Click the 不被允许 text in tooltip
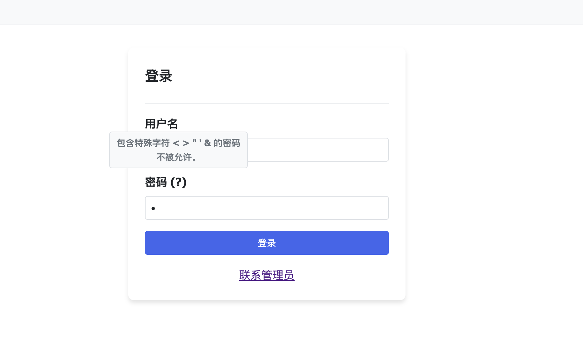The height and width of the screenshot is (349, 583). click(x=176, y=158)
